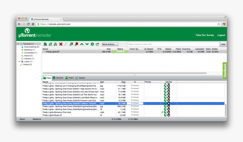Switch to the General tab
Viewport: 243px width, 142px height.
click(x=58, y=78)
